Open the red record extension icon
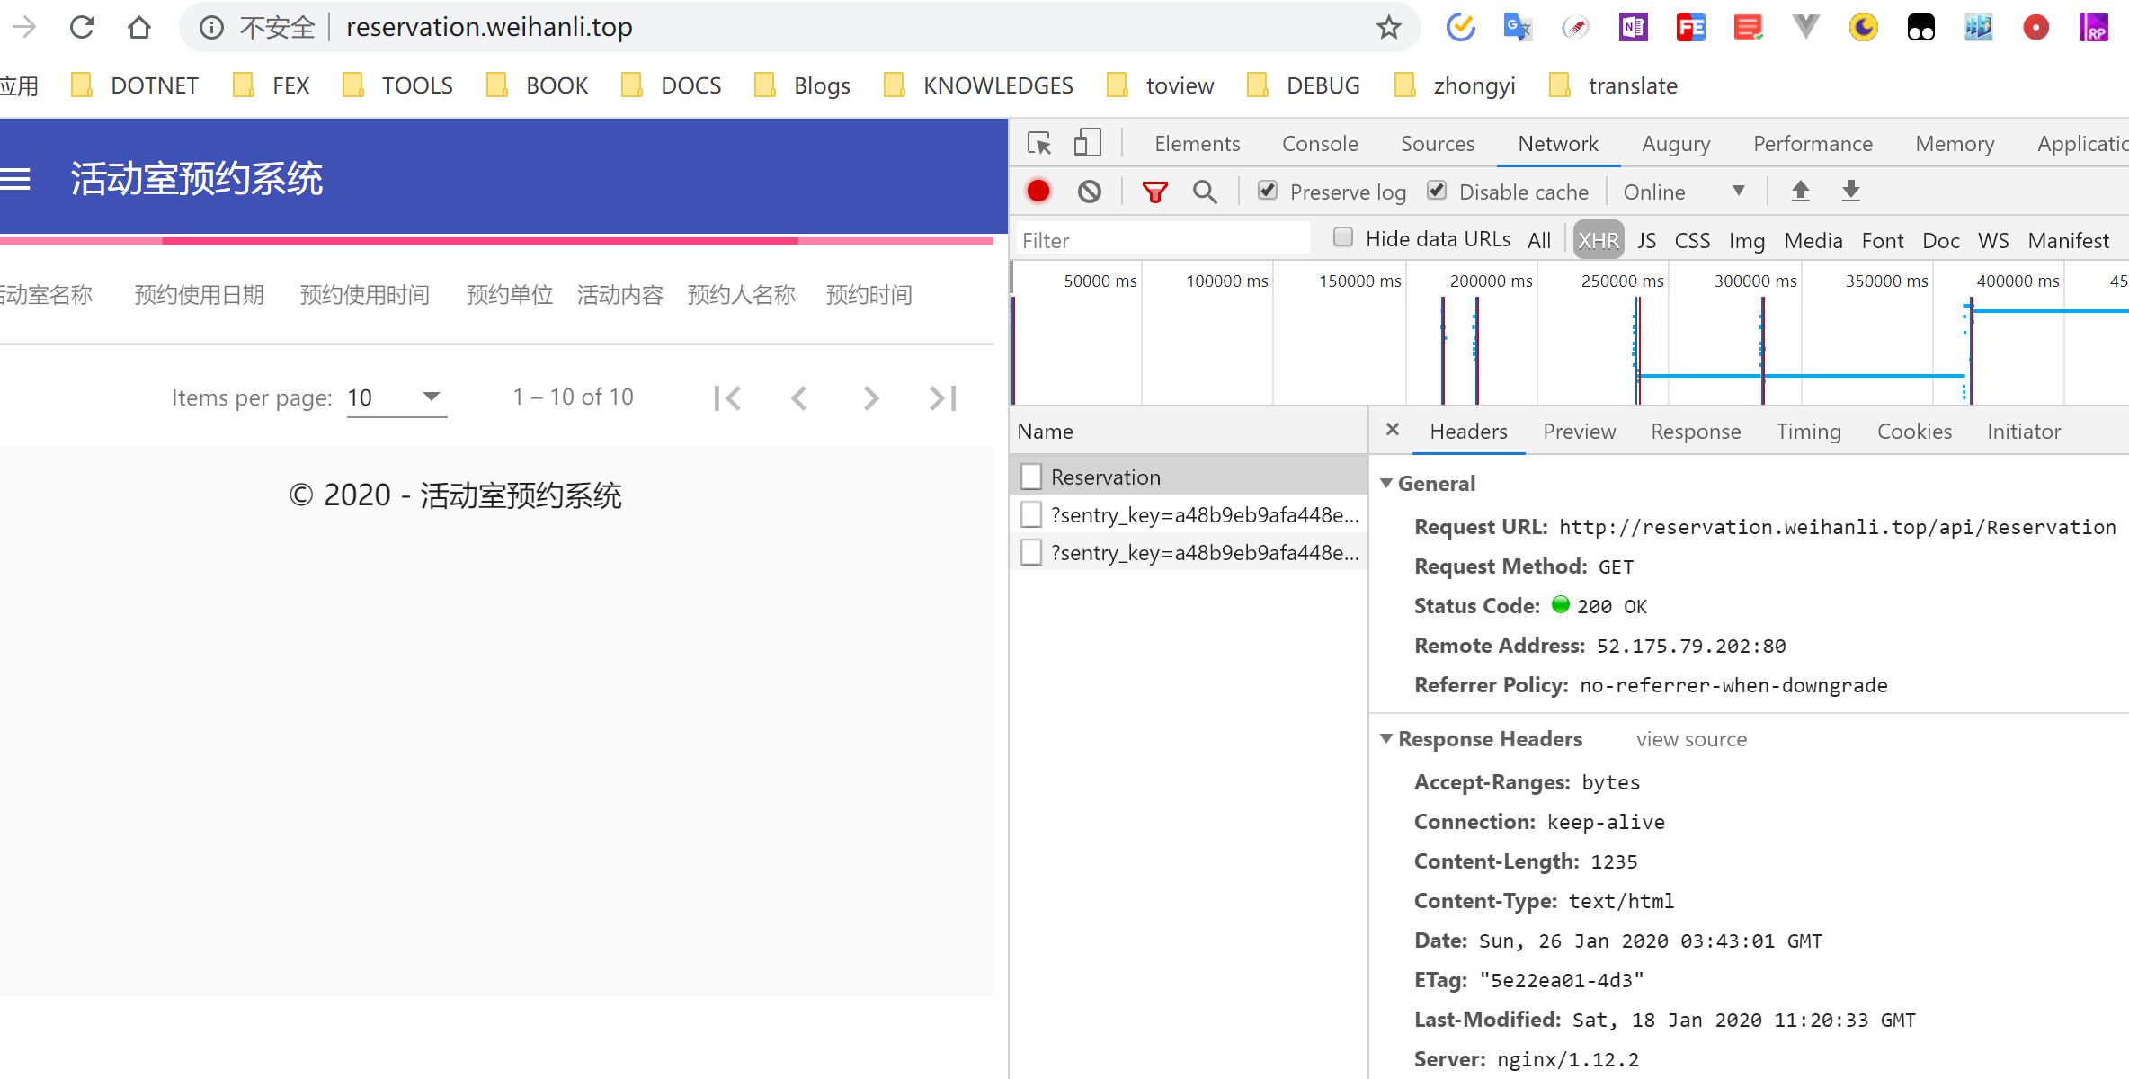Viewport: 2129px width, 1079px height. click(x=2036, y=27)
